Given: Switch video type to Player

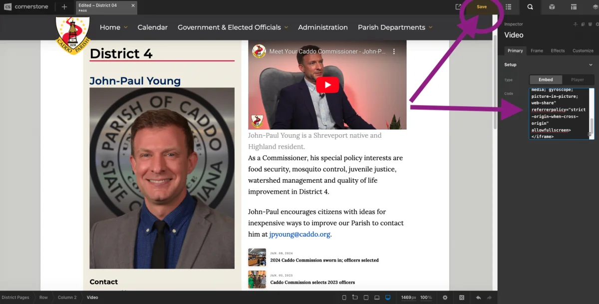Looking at the screenshot, I should pyautogui.click(x=578, y=80).
